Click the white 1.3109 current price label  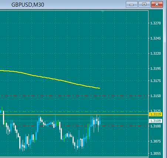(156, 121)
